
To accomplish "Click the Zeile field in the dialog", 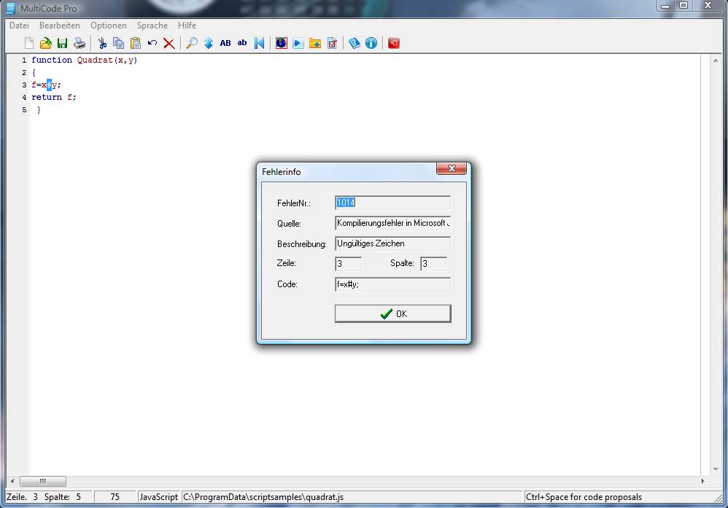I will click(348, 264).
